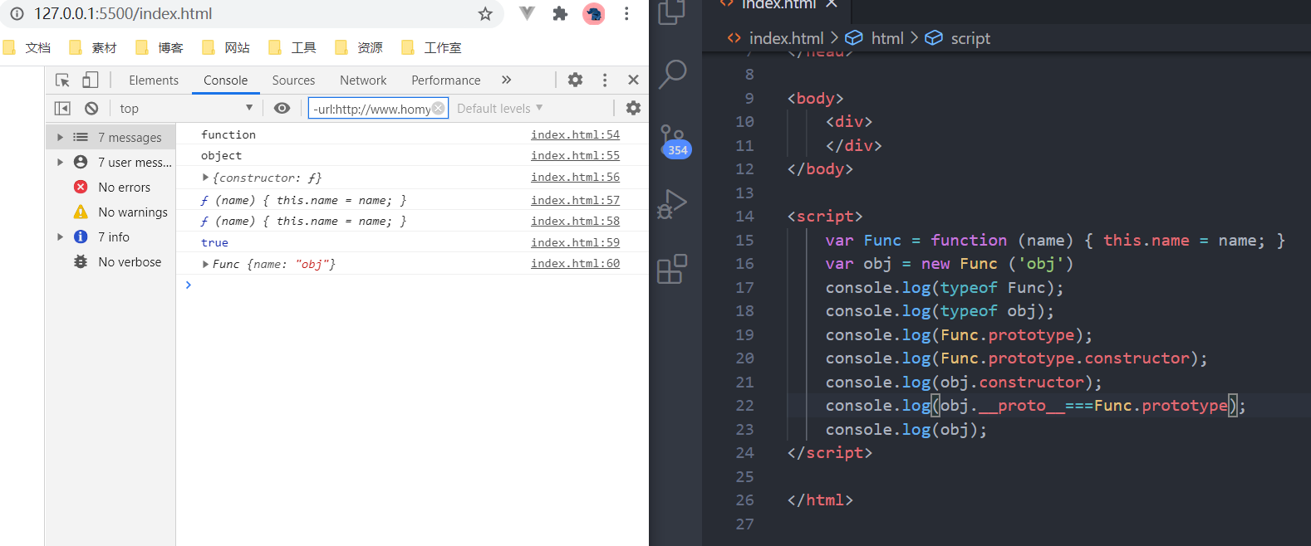Select the No verbose filter
The image size is (1311, 546).
[111, 261]
